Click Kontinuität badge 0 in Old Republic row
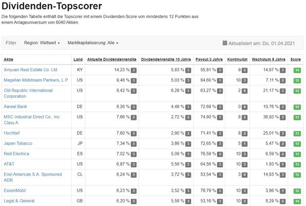Viewport: 306px width, 206px height. (x=245, y=91)
